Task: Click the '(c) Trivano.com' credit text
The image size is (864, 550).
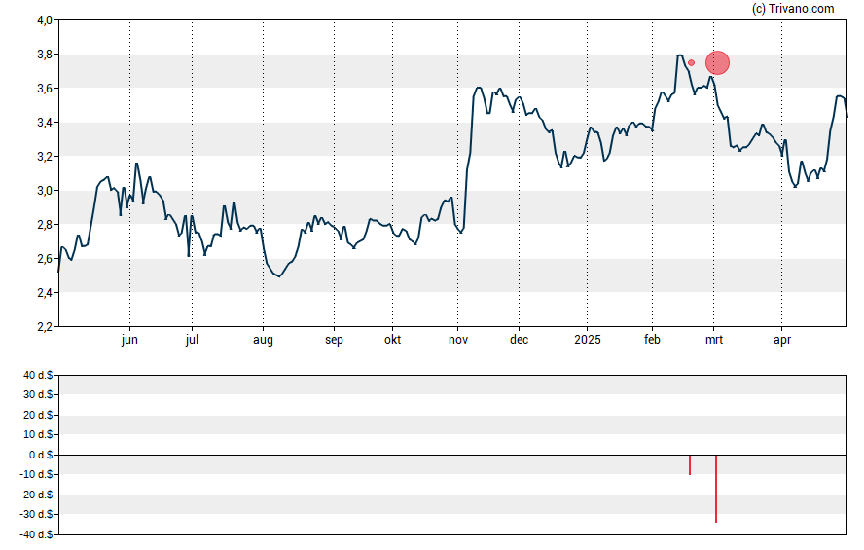Action: tap(793, 9)
